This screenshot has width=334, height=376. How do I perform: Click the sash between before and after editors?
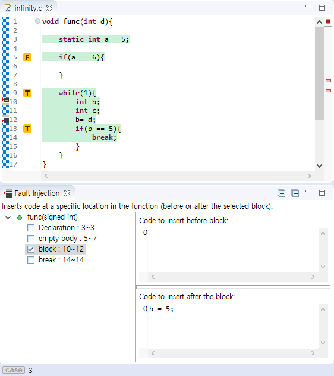point(233,286)
